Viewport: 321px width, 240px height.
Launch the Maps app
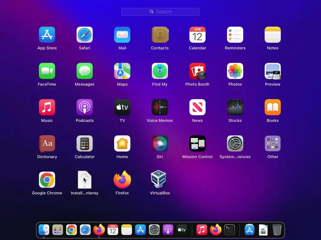[122, 71]
